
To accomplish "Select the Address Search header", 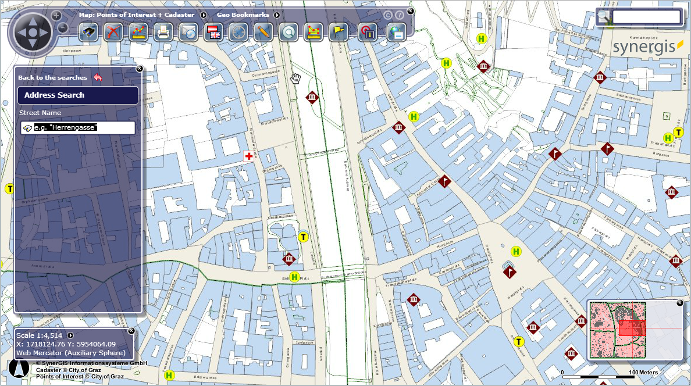I will tap(78, 95).
